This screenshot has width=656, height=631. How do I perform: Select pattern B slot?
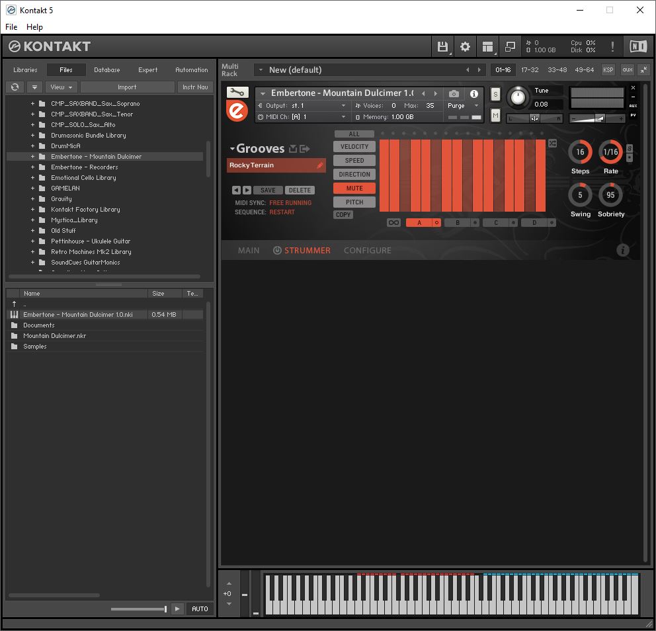point(457,223)
